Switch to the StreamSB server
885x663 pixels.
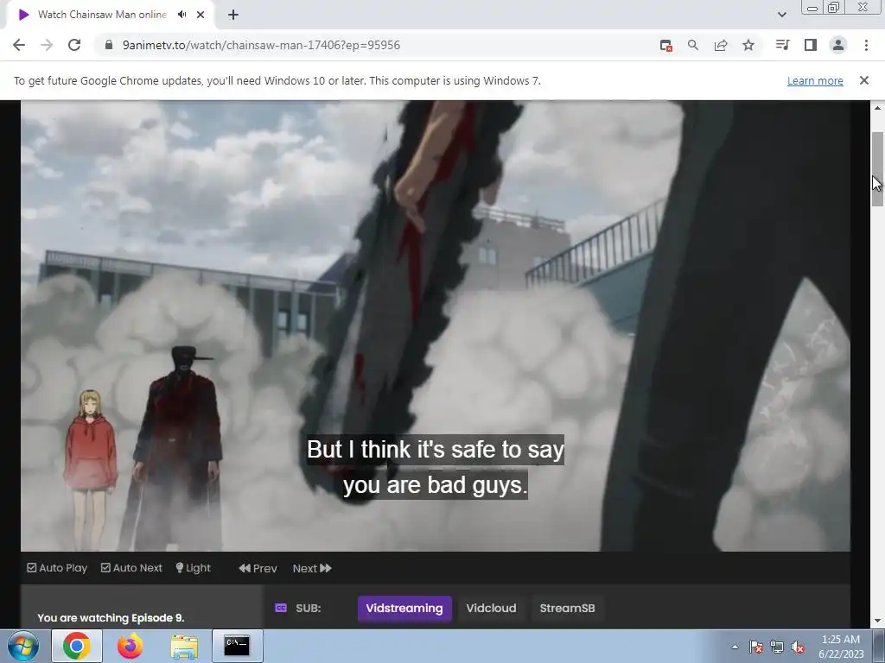point(567,609)
